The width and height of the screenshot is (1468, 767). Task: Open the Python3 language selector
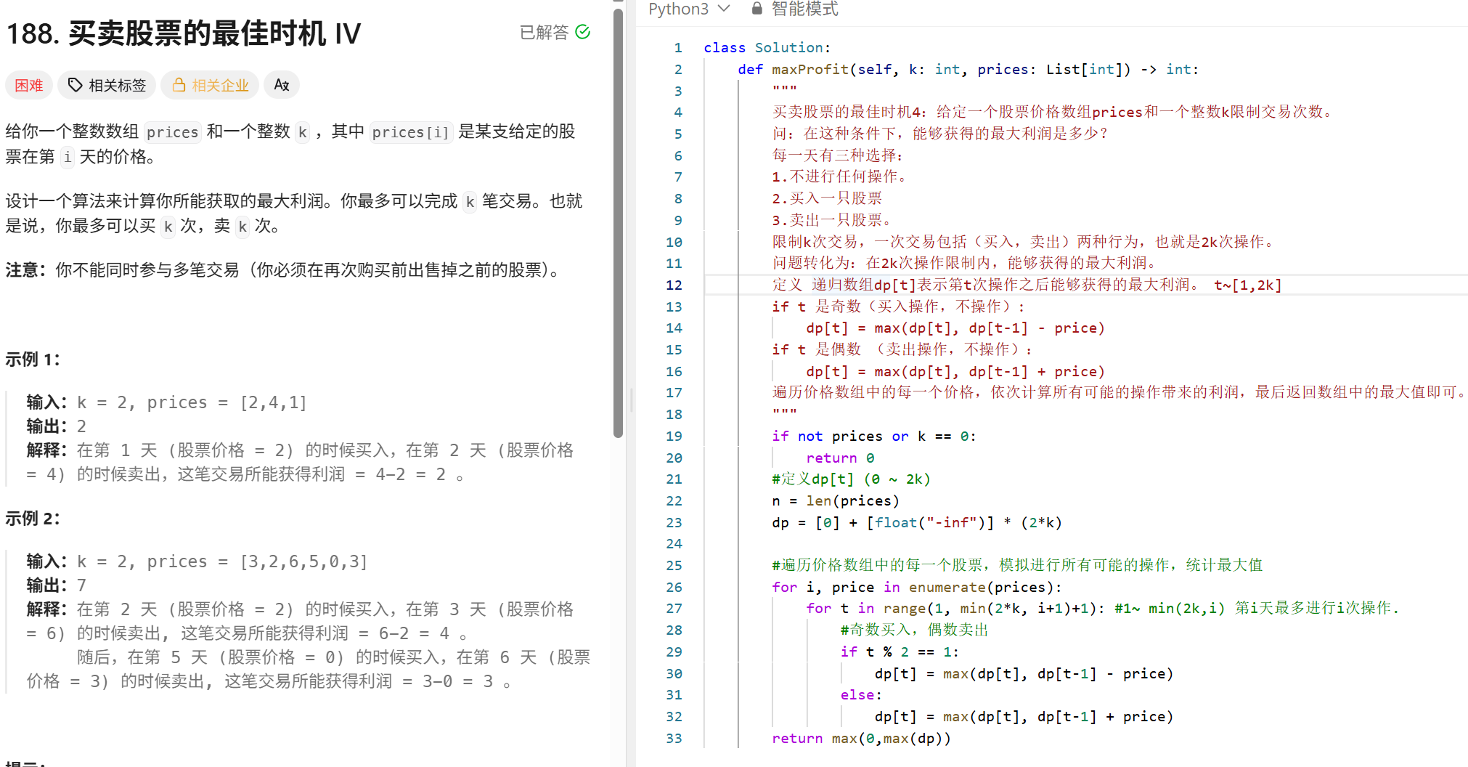679,9
